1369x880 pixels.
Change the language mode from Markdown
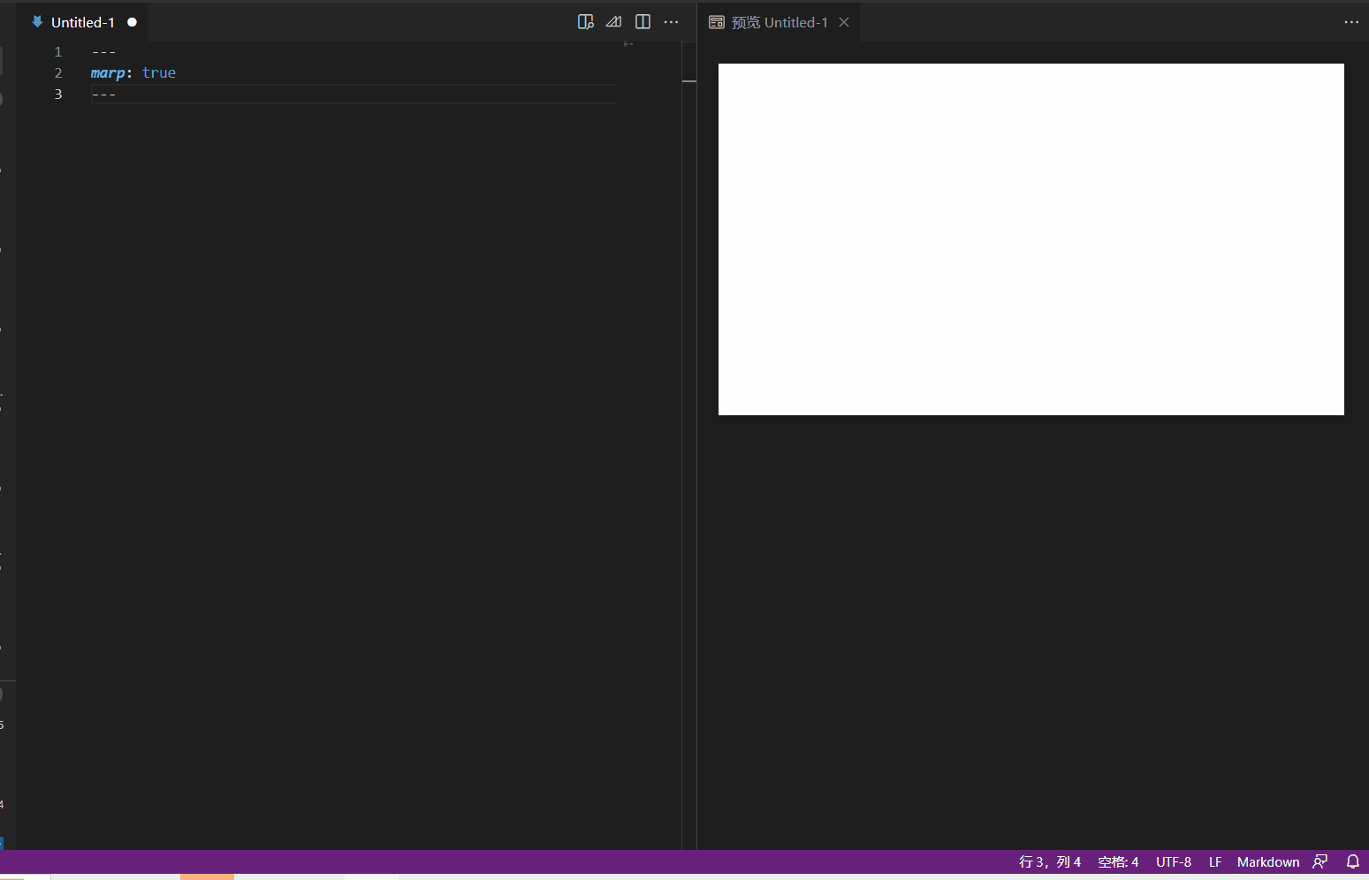(x=1268, y=861)
